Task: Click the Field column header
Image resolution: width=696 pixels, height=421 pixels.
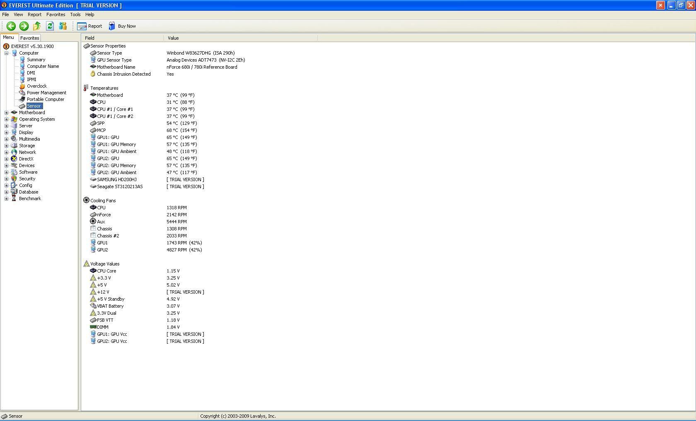Action: point(123,38)
